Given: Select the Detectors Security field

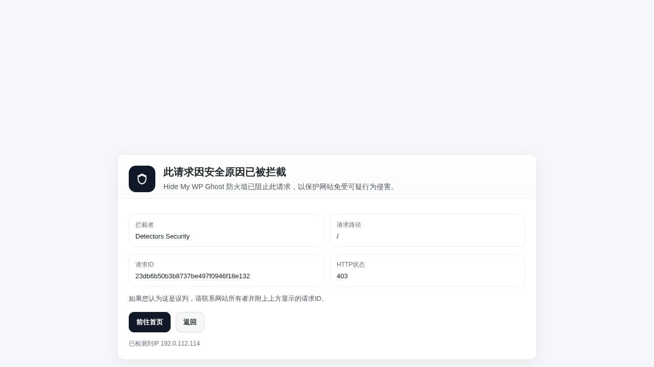Looking at the screenshot, I should [226, 230].
